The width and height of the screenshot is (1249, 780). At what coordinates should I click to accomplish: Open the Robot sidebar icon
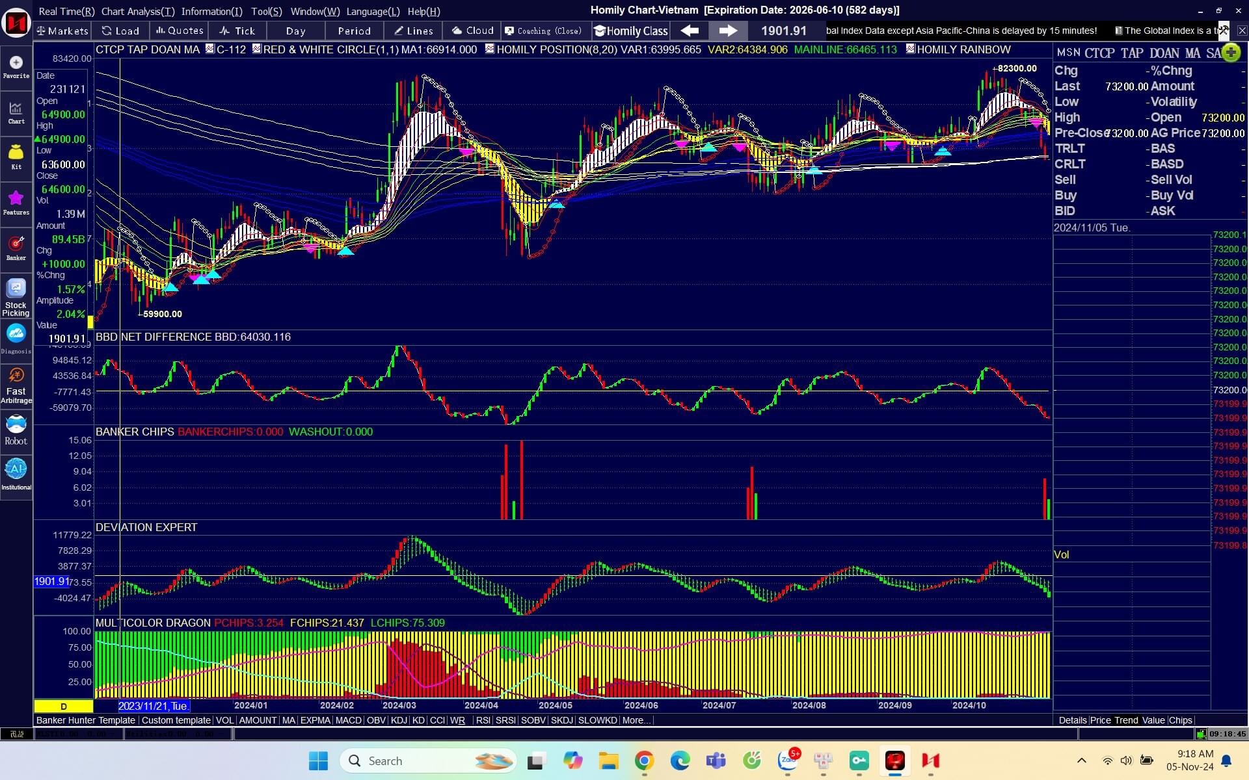tap(16, 431)
